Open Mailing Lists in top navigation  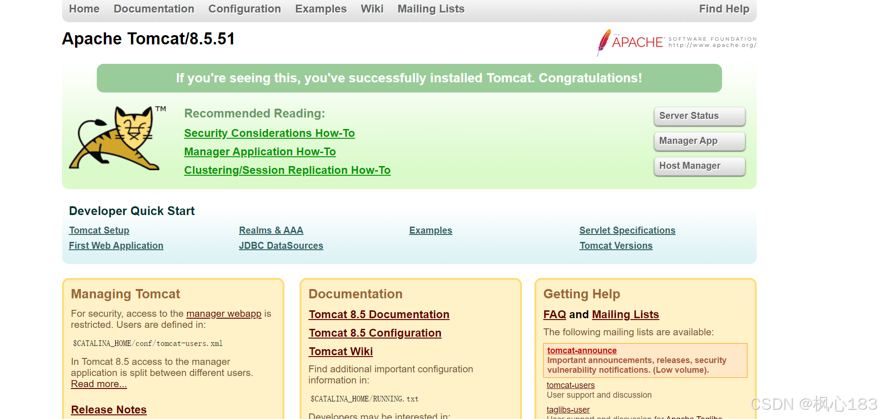coord(431,9)
